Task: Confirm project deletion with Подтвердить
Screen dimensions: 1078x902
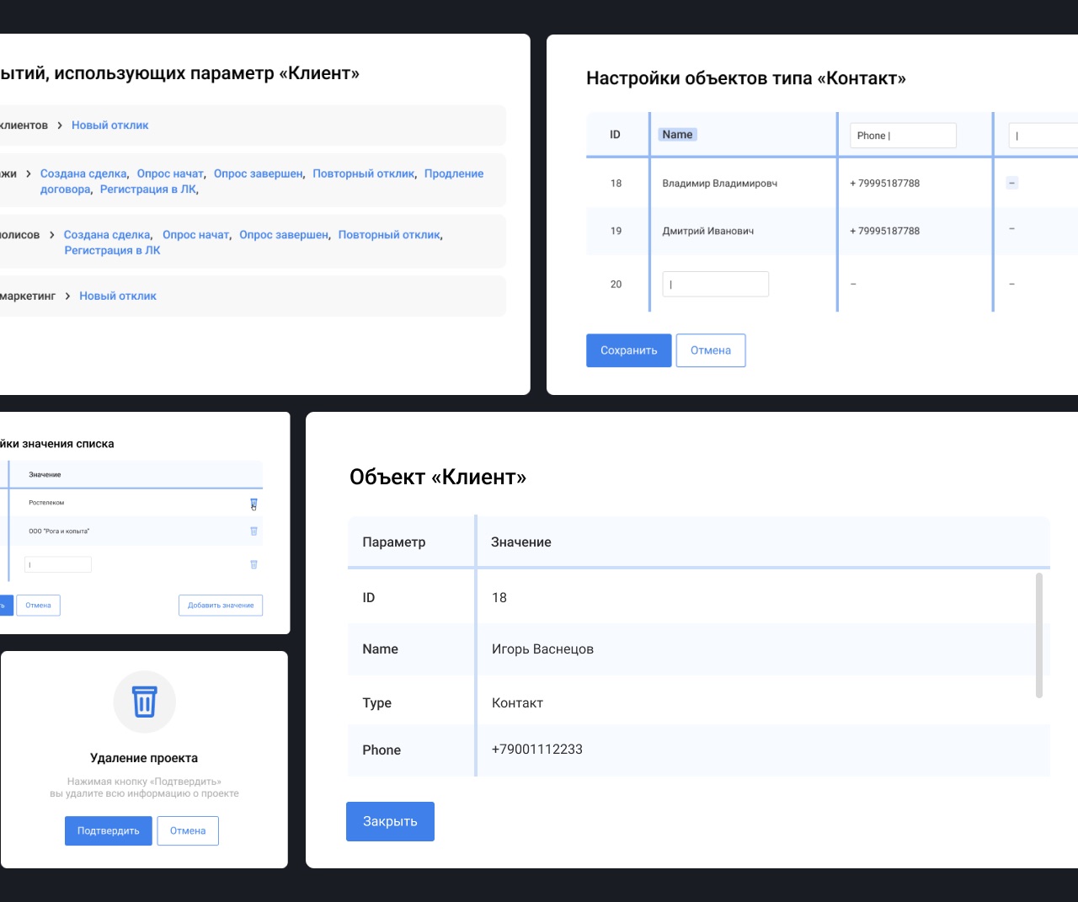Action: [109, 830]
